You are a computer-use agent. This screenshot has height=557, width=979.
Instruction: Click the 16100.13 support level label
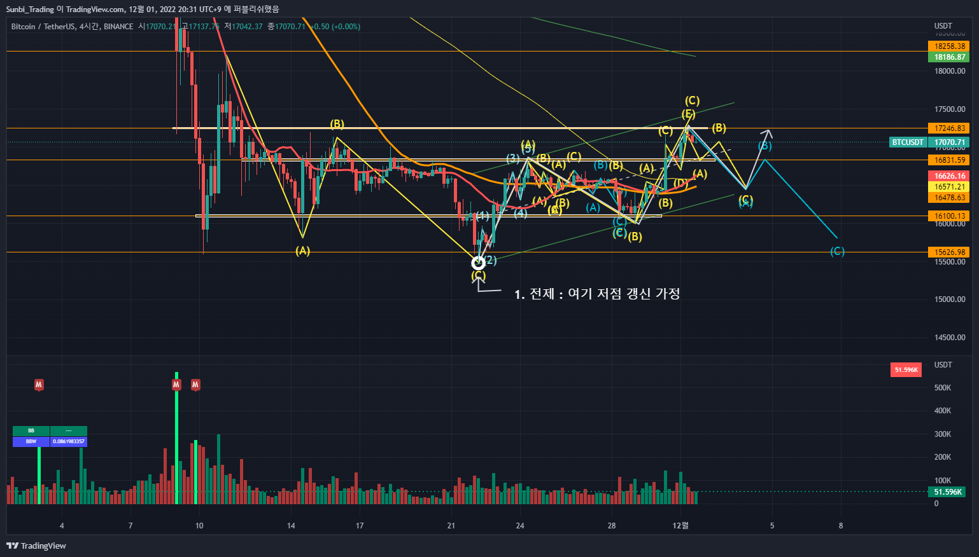coord(948,216)
